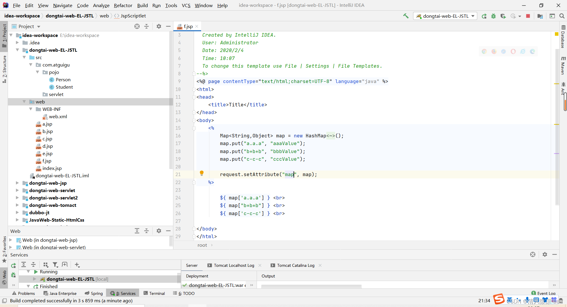
Task: Expand the dubbo-jt module node
Action: 17,212
